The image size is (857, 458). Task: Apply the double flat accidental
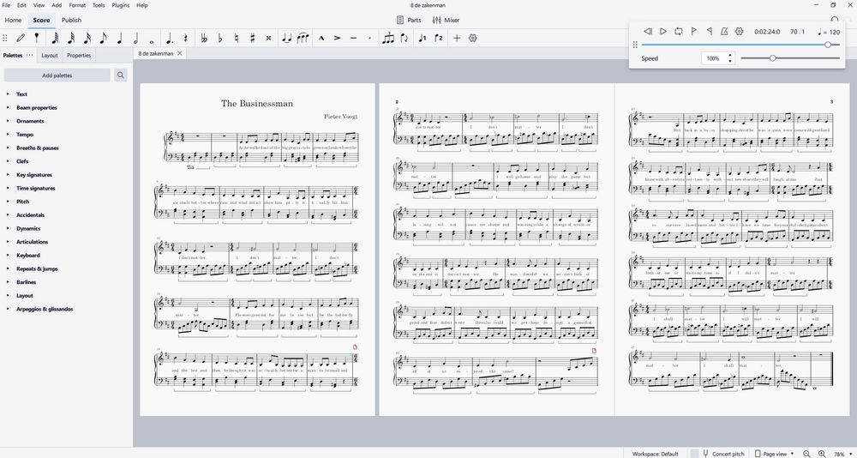point(204,39)
